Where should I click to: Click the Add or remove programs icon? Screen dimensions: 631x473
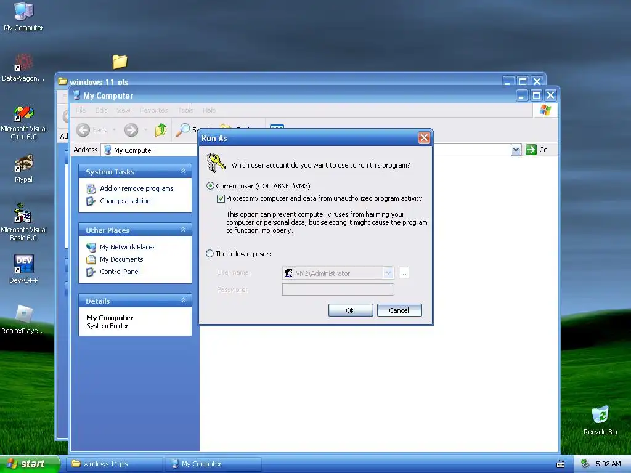[x=91, y=188]
